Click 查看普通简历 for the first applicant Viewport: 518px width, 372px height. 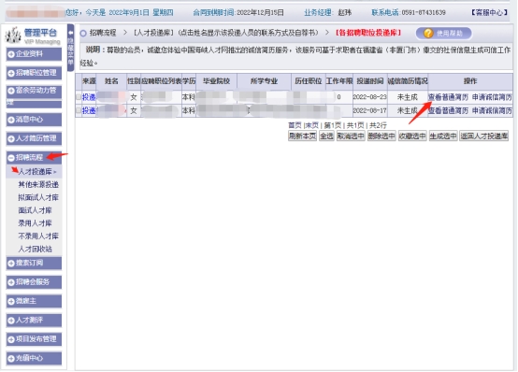coord(448,97)
